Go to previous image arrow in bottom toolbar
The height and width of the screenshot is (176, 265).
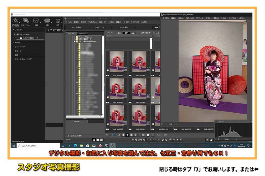click(174, 140)
